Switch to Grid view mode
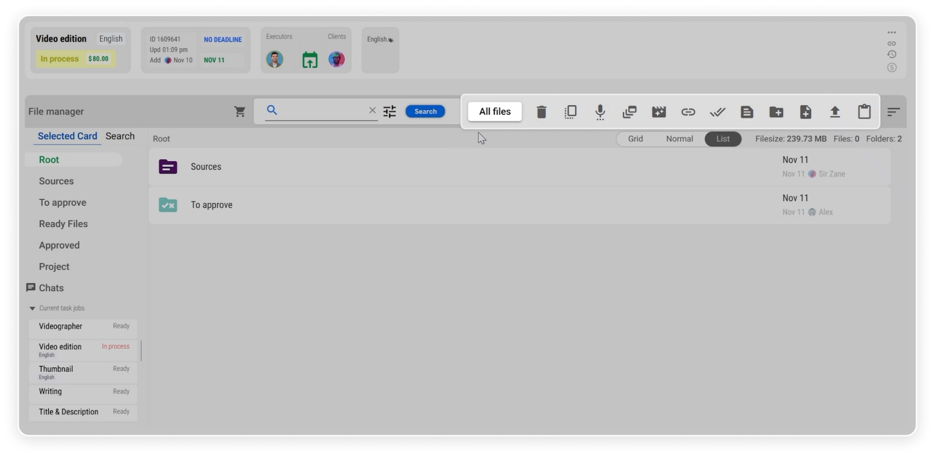935x457 pixels. pyautogui.click(x=635, y=139)
